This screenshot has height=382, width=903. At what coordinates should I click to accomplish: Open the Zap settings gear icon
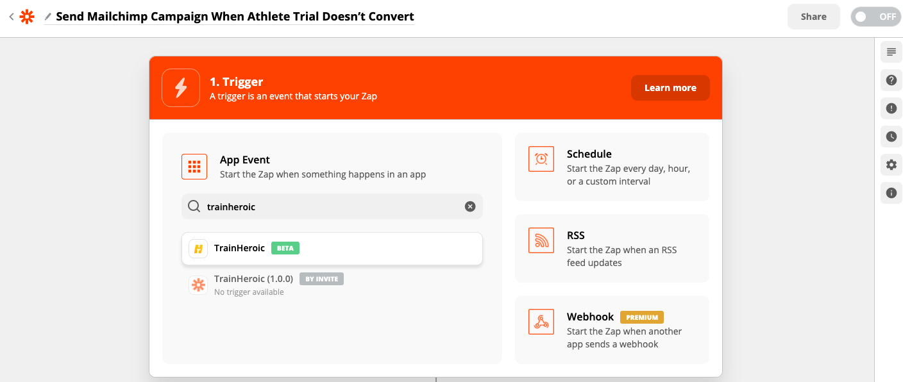pos(891,165)
